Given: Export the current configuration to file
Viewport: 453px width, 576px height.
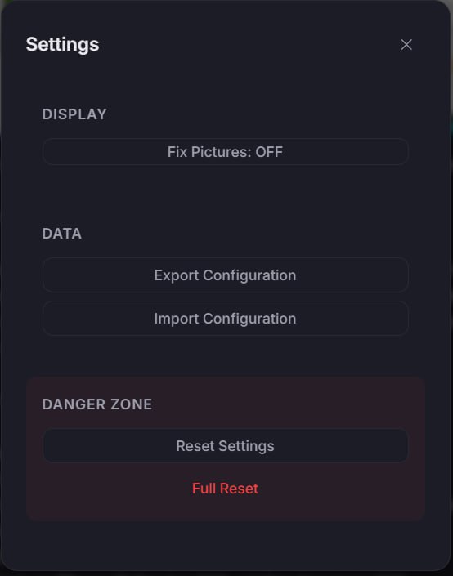Looking at the screenshot, I should [226, 275].
